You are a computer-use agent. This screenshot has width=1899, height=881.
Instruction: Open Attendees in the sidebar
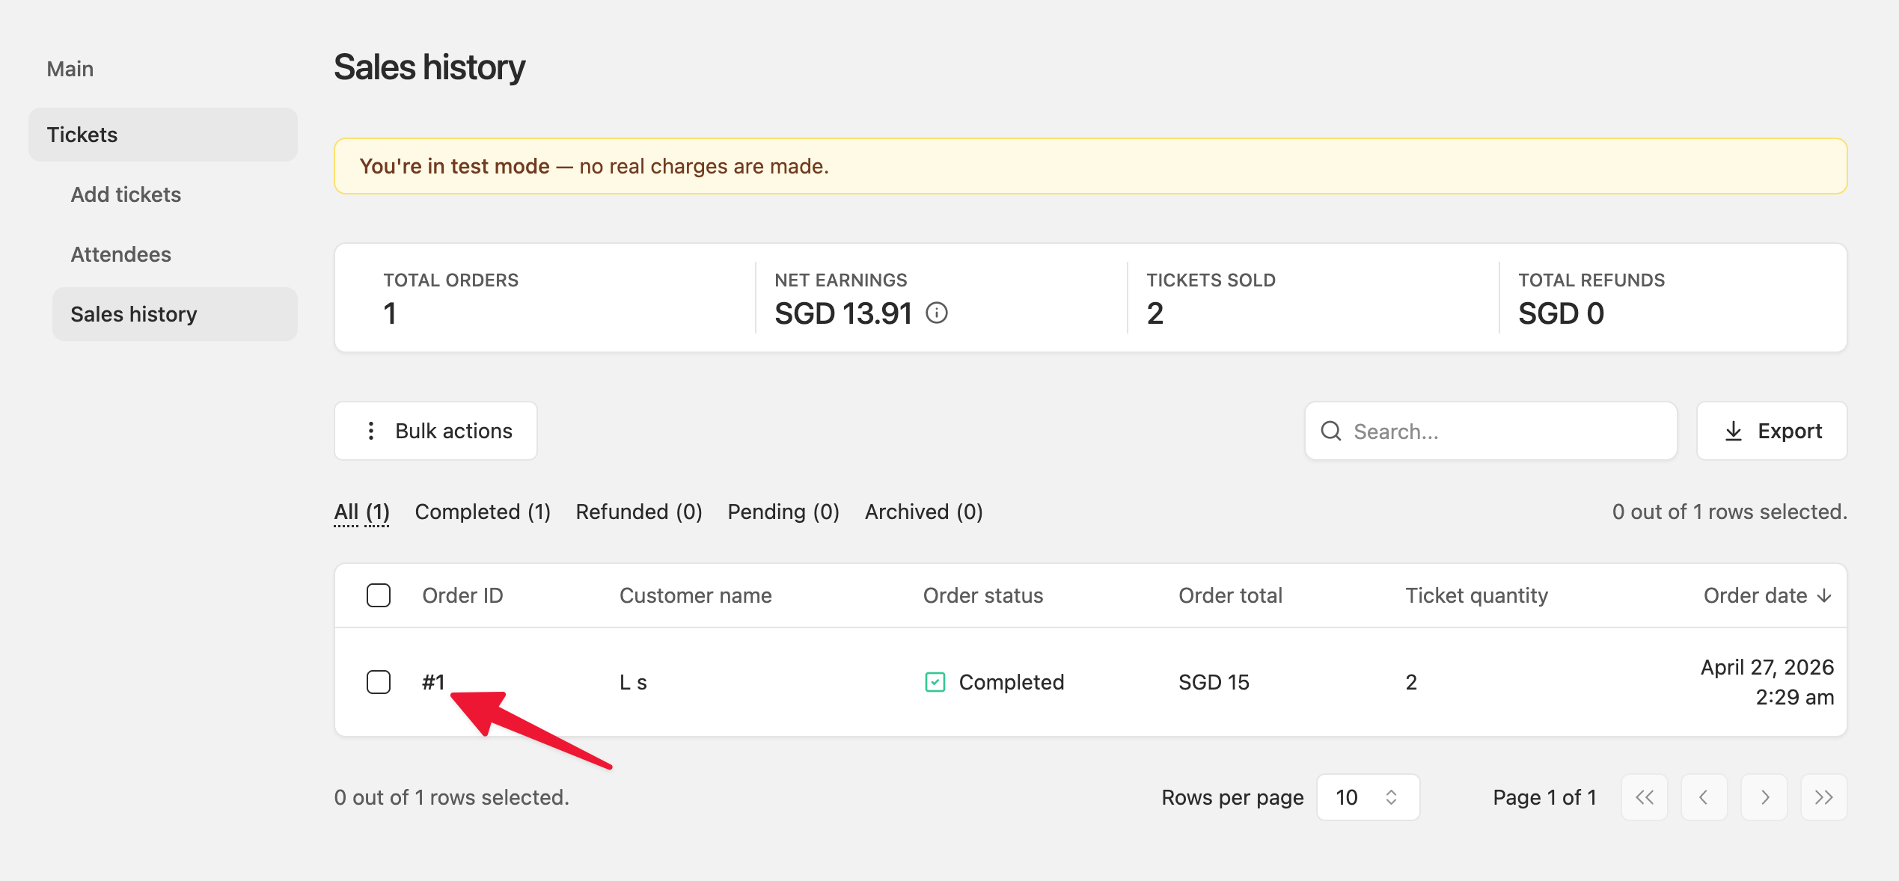(x=121, y=254)
